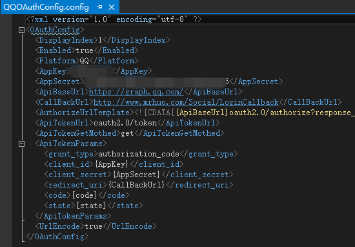Click the closing OAuthConfig tag
The height and width of the screenshot is (247, 355).
57,237
